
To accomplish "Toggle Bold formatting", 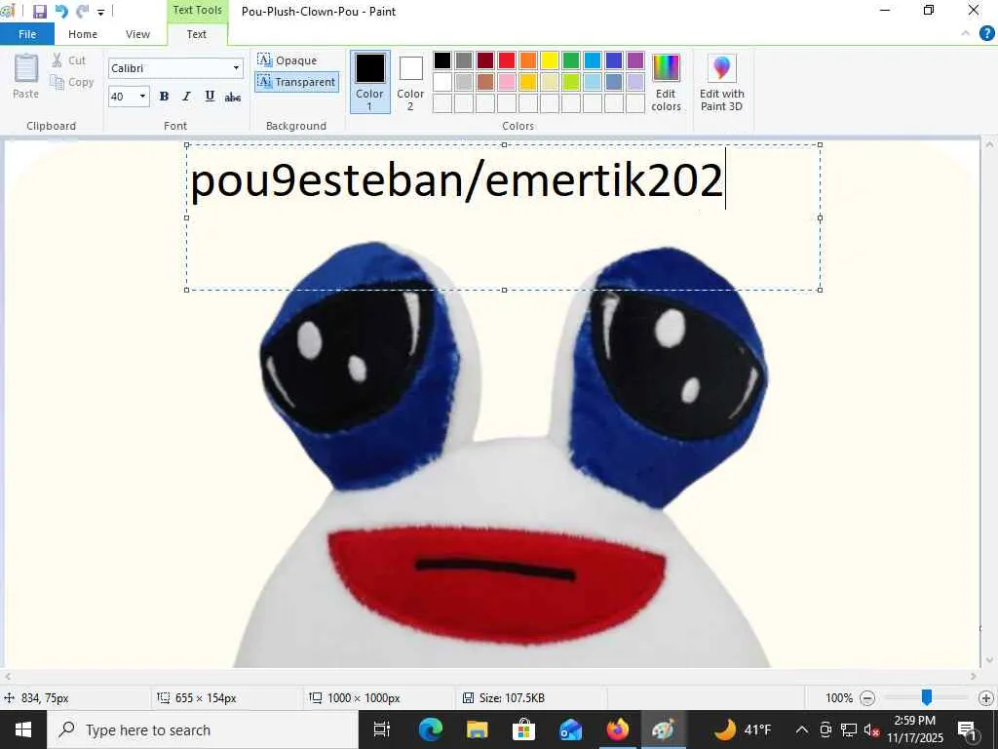I will 164,97.
